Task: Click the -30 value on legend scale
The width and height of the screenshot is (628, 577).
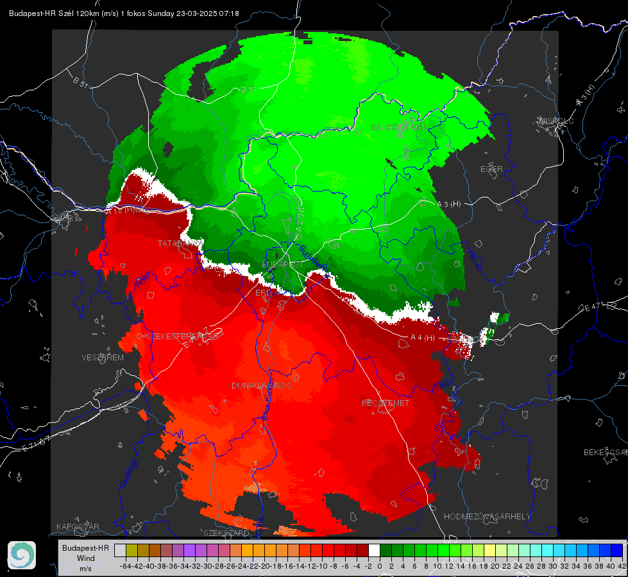Action: click(x=207, y=566)
